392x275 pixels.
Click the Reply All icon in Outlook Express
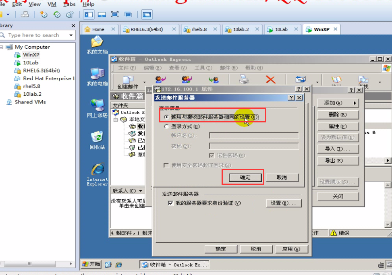click(x=187, y=79)
